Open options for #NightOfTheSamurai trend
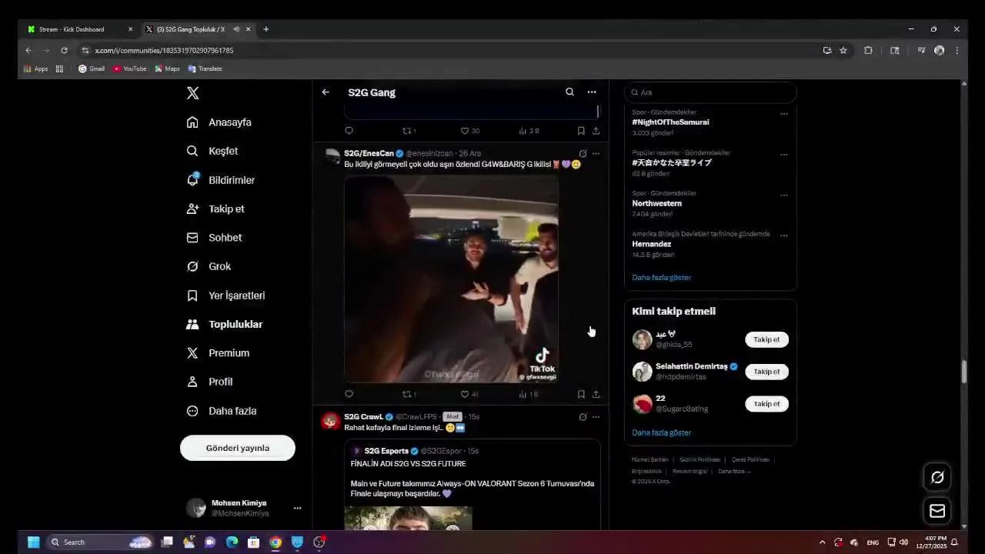The image size is (985, 554). [x=784, y=114]
